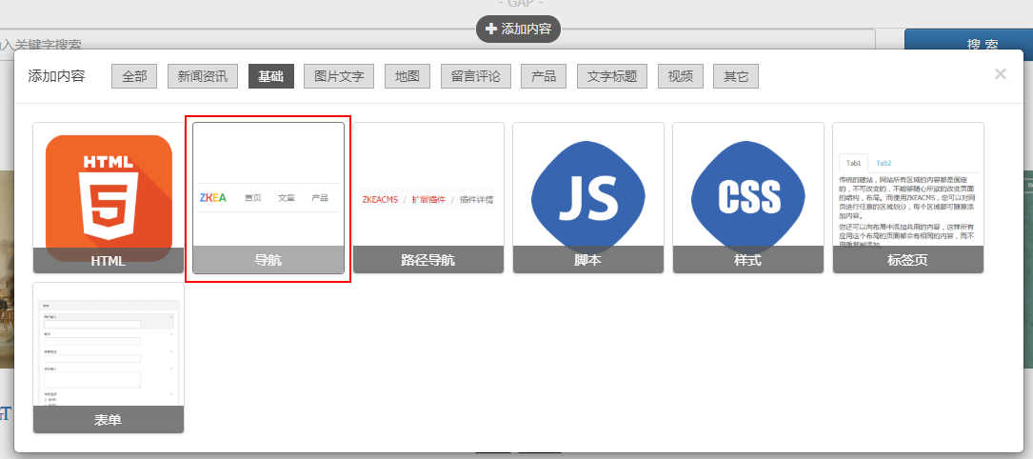Select the 导航 navigation widget
The width and height of the screenshot is (1033, 459).
pos(268,197)
